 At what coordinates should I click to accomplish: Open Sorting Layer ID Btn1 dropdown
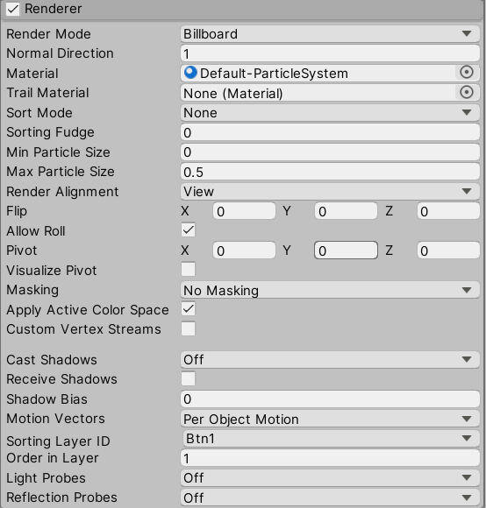point(330,439)
